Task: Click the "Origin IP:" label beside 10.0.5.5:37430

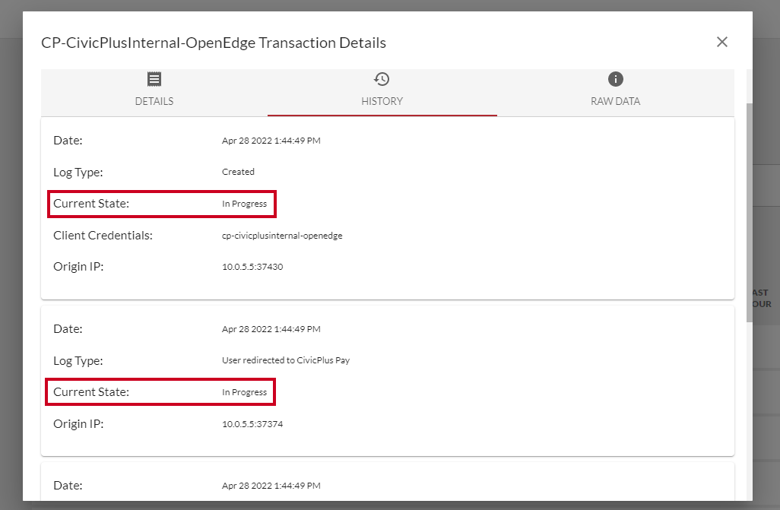Action: coord(78,267)
